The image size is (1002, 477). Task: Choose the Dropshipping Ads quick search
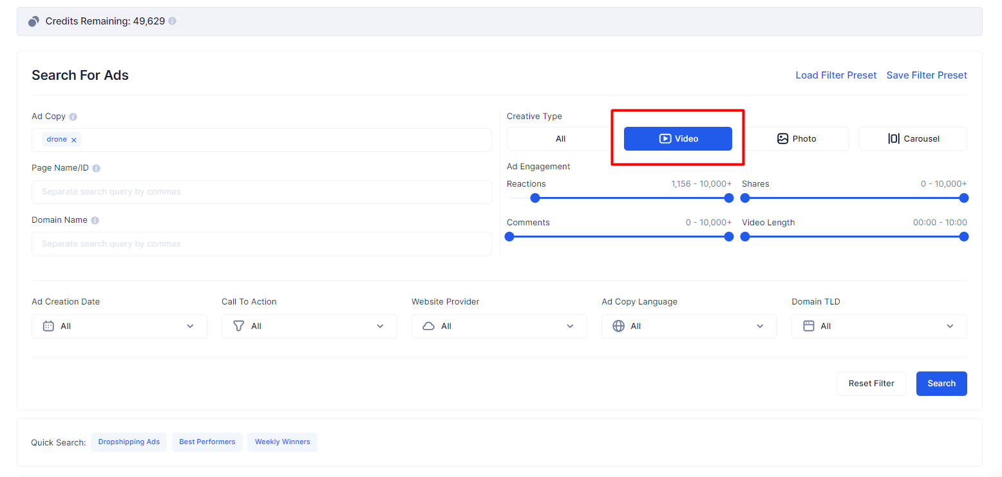(129, 442)
